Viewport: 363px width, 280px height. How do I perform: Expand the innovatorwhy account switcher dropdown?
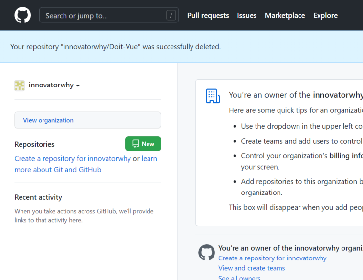(x=54, y=85)
